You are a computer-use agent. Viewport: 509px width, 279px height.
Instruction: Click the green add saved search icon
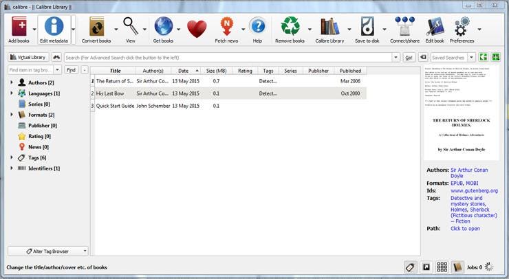click(x=496, y=58)
